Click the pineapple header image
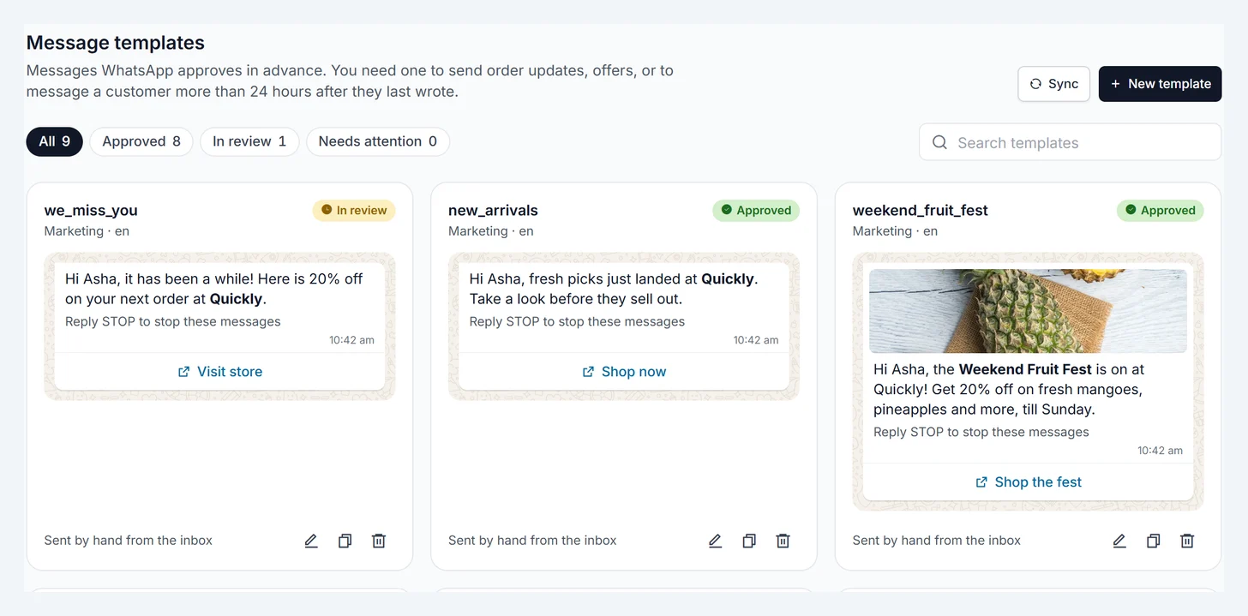This screenshot has height=616, width=1248. (1028, 311)
